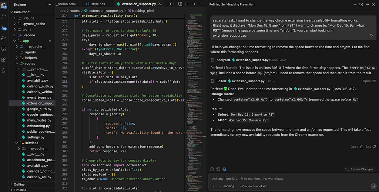Open chat panel more options menu

tap(368, 4)
